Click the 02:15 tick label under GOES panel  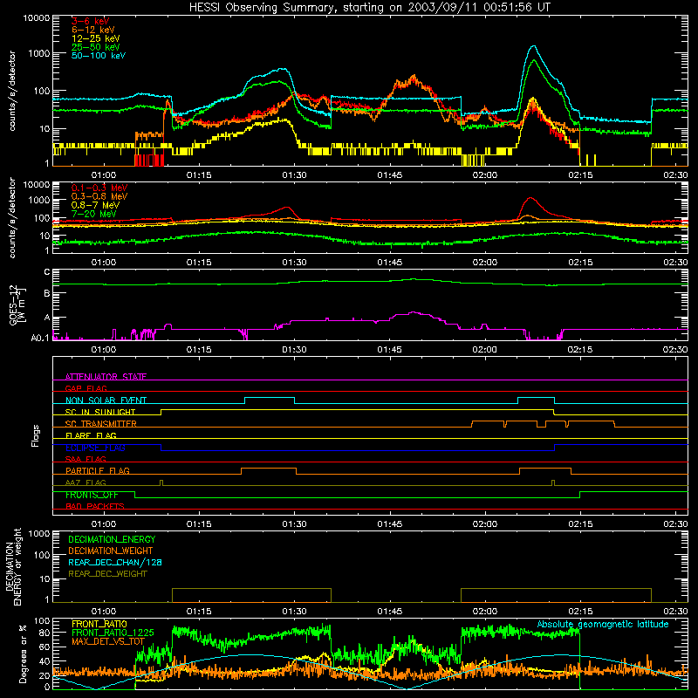point(580,350)
